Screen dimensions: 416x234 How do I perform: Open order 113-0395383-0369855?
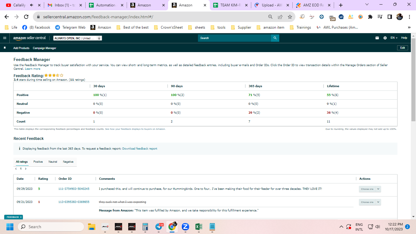click(74, 202)
